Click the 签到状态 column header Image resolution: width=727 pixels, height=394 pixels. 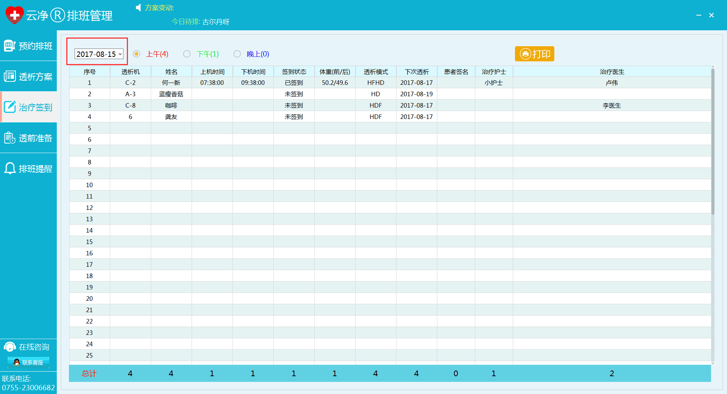point(294,72)
